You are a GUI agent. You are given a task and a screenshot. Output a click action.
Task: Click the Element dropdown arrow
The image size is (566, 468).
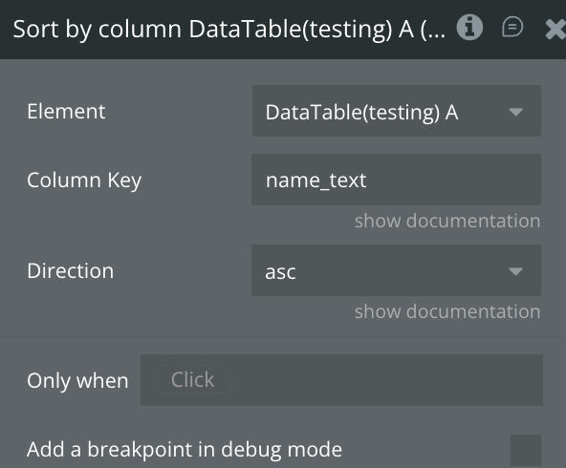click(515, 112)
